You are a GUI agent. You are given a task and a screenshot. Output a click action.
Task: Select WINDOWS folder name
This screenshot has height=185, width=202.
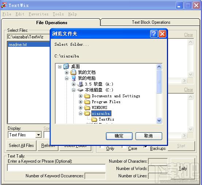pos(99,107)
